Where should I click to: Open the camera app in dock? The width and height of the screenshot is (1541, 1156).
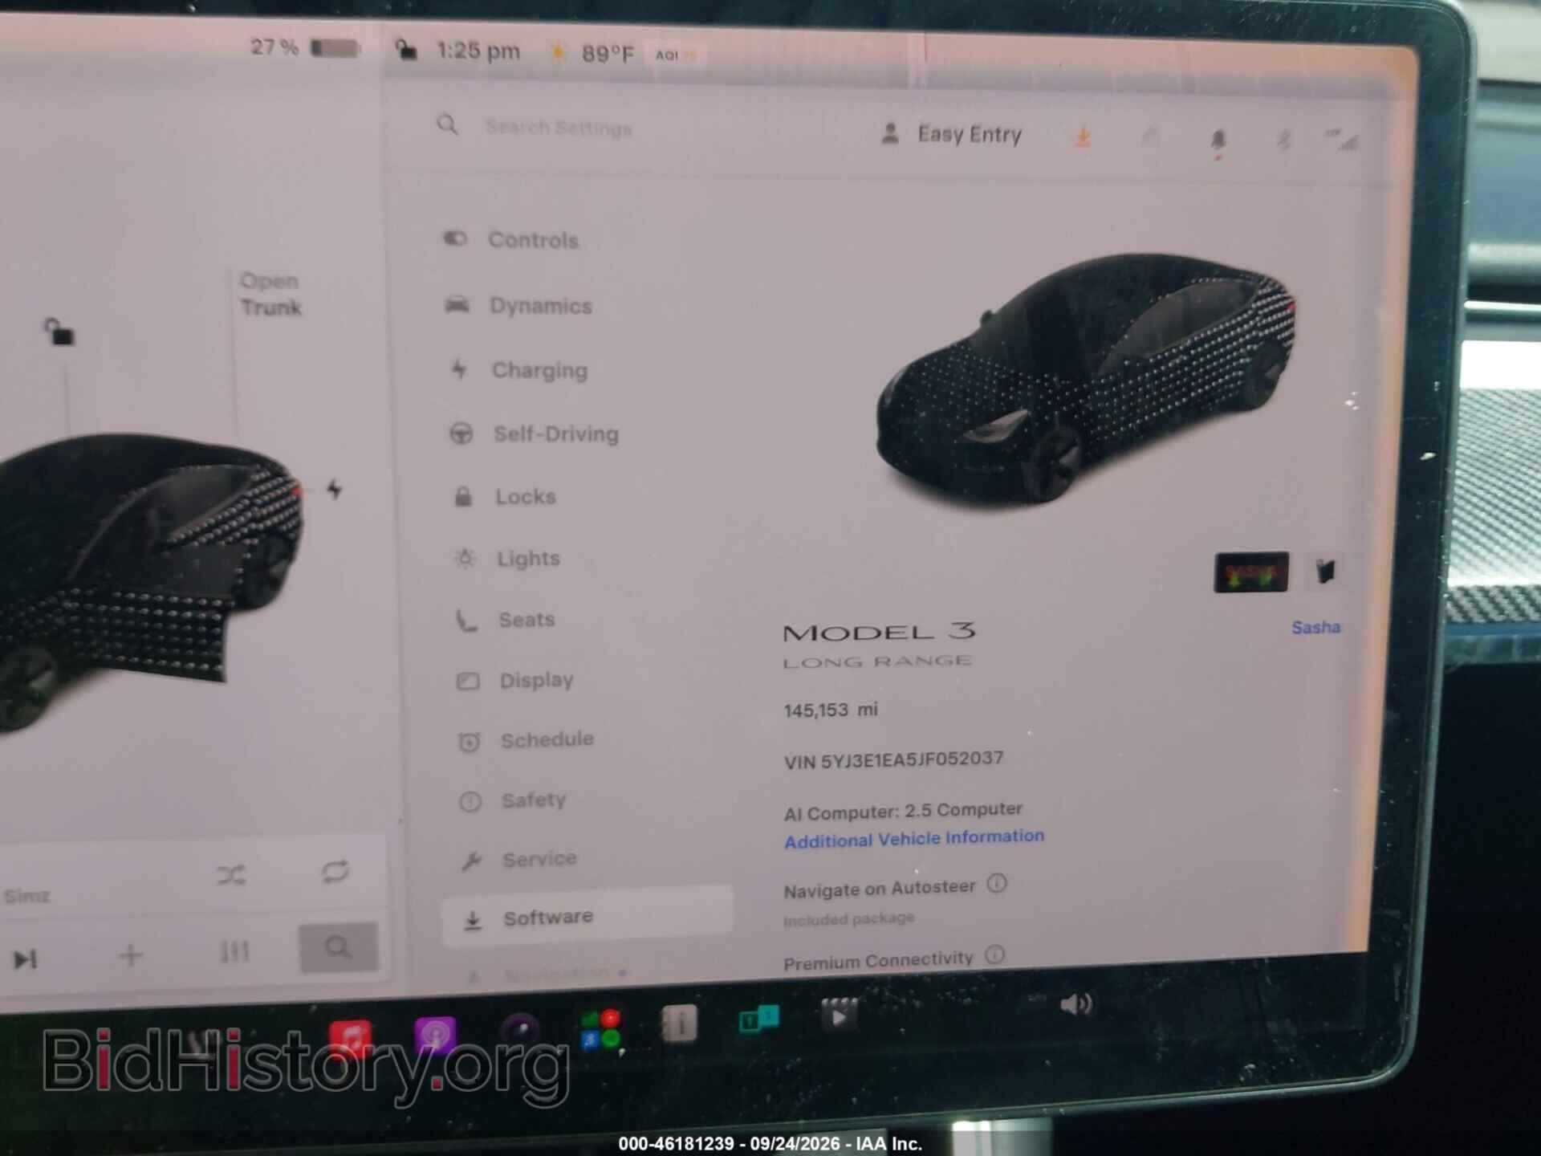click(519, 1032)
